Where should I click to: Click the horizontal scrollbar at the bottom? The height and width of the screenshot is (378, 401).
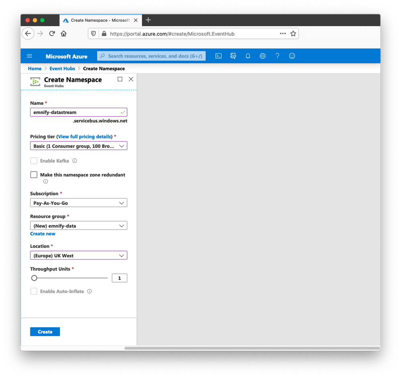click(252, 348)
